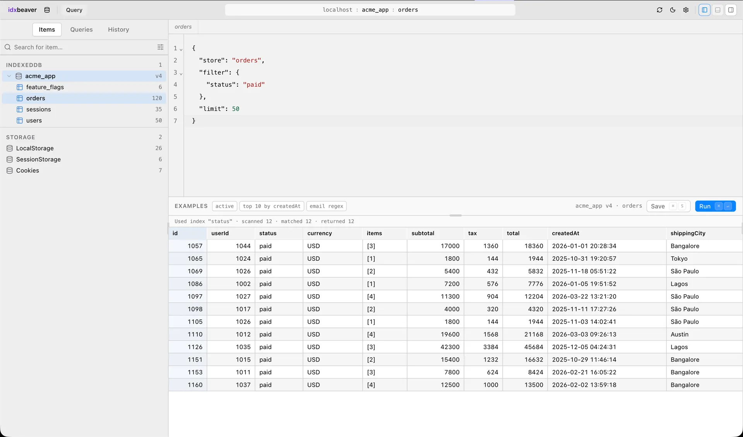
Task: Sort by status column header
Action: [279, 233]
